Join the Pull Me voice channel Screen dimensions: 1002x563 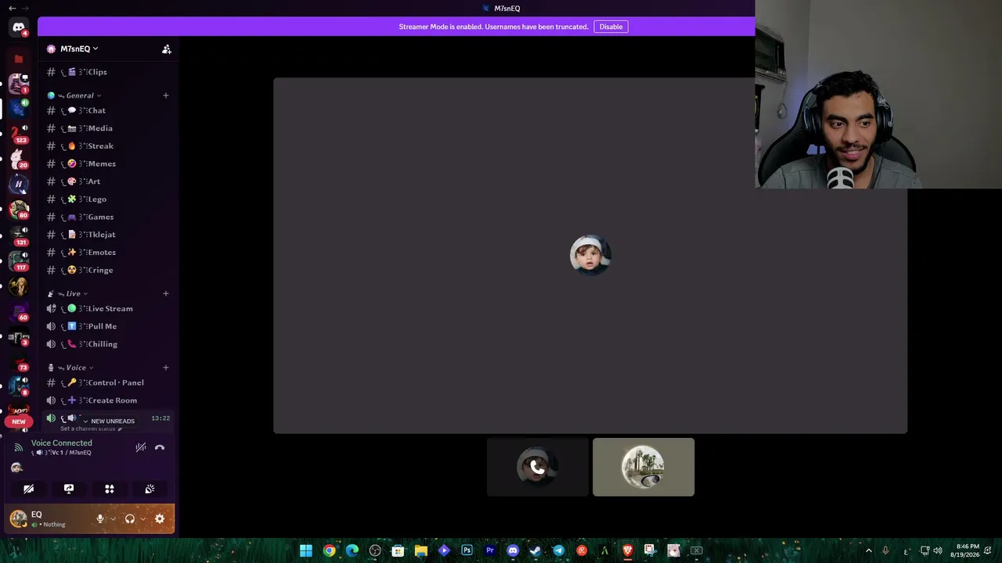tap(108, 326)
